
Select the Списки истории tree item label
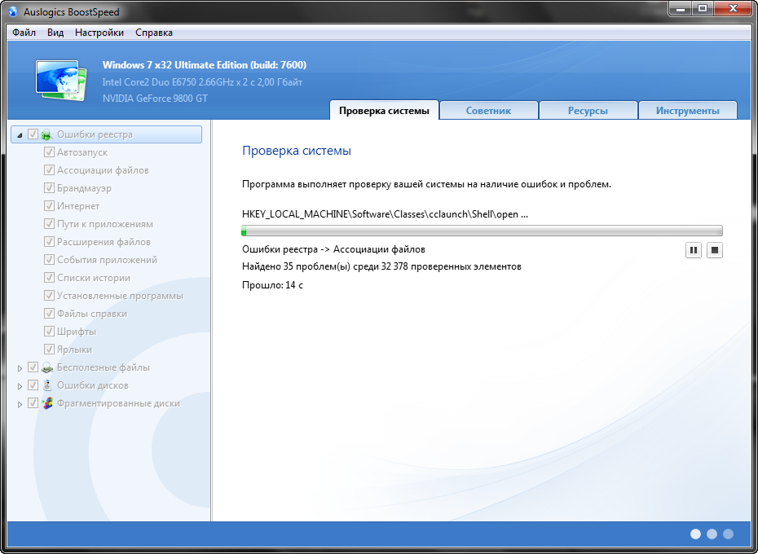click(94, 278)
